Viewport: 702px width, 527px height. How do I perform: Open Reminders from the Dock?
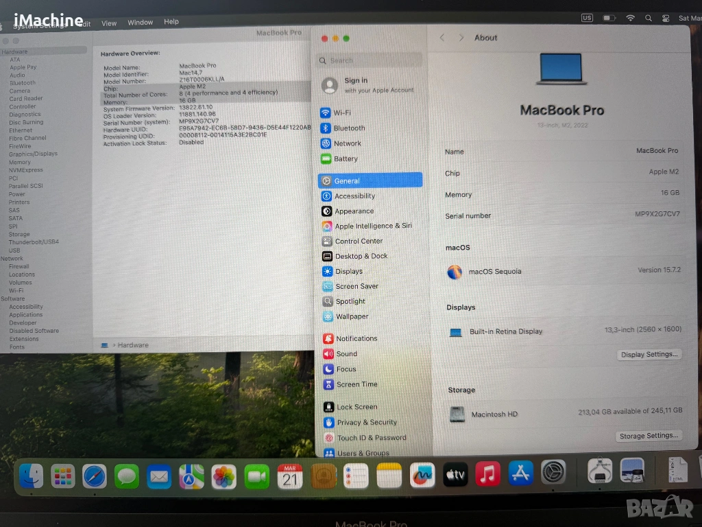click(x=356, y=476)
